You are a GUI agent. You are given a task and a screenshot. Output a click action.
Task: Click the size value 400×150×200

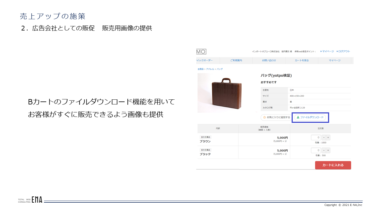click(297, 96)
